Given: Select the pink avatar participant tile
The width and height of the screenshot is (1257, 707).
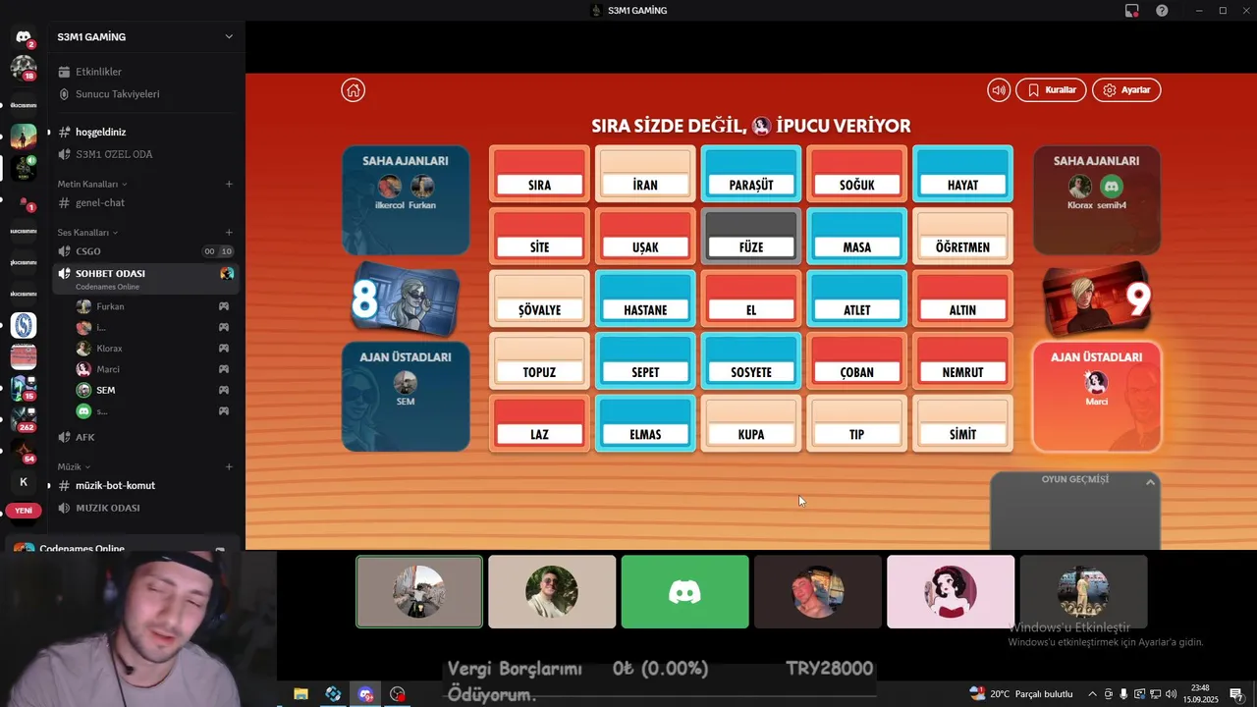Looking at the screenshot, I should point(951,591).
